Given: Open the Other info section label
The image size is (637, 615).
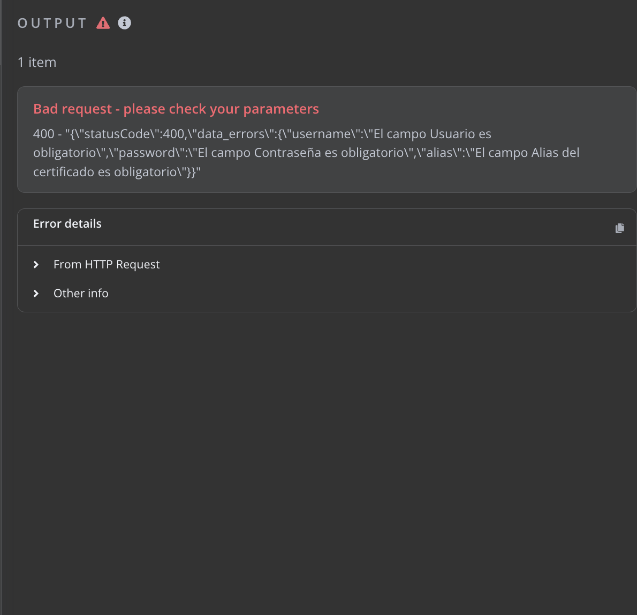Looking at the screenshot, I should pyautogui.click(x=81, y=294).
